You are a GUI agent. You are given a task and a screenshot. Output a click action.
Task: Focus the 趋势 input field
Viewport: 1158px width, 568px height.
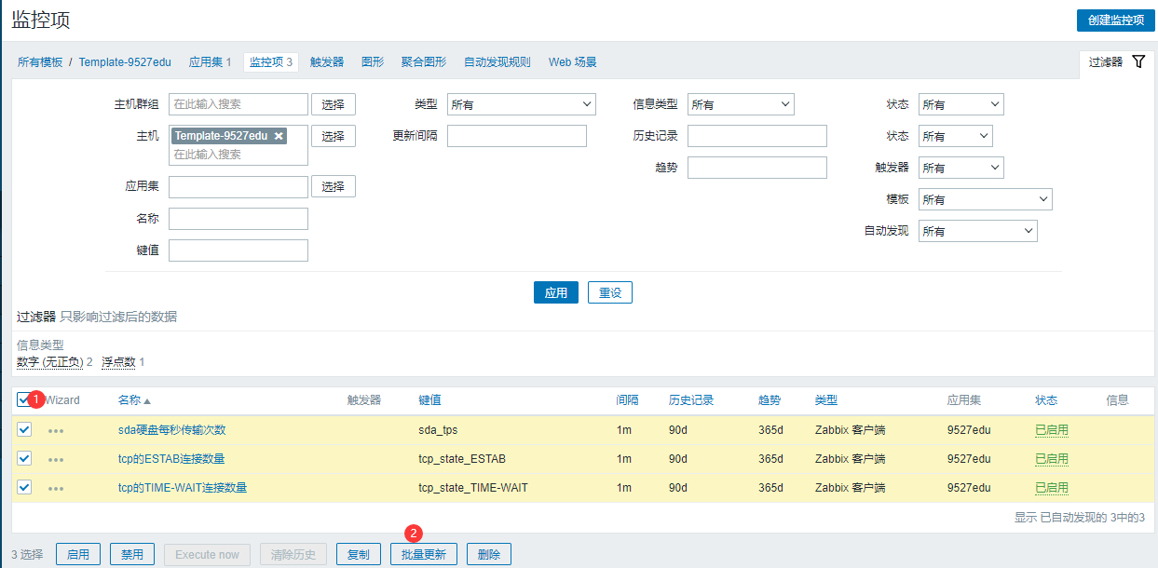click(x=757, y=168)
